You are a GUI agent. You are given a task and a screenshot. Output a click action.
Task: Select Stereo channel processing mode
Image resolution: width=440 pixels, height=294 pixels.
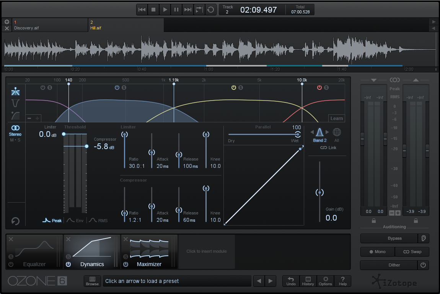(x=15, y=131)
